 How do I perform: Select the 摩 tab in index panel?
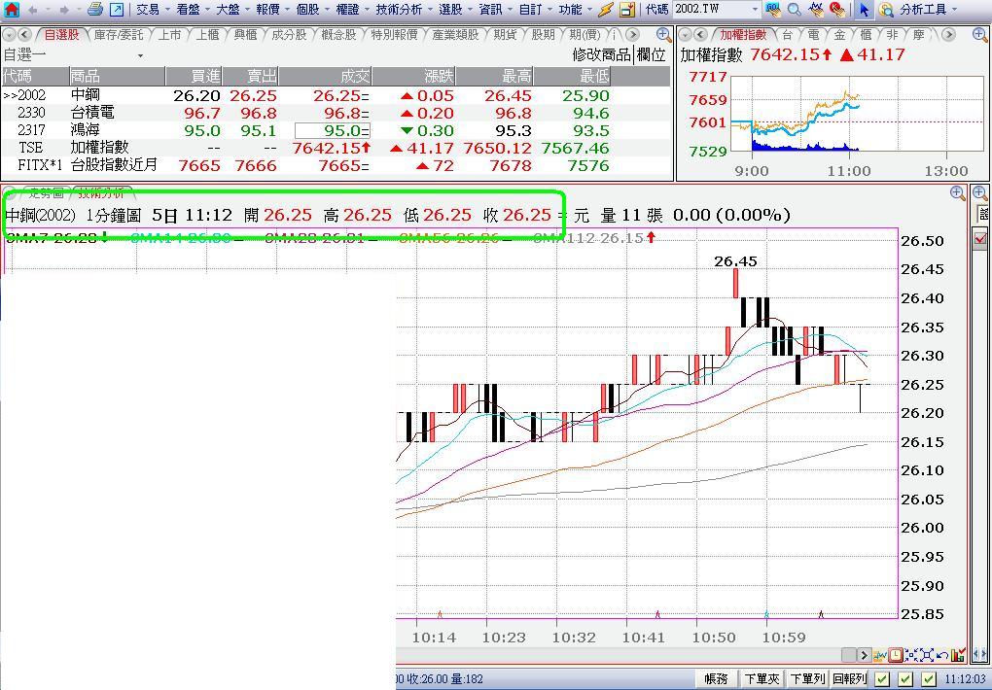click(918, 35)
